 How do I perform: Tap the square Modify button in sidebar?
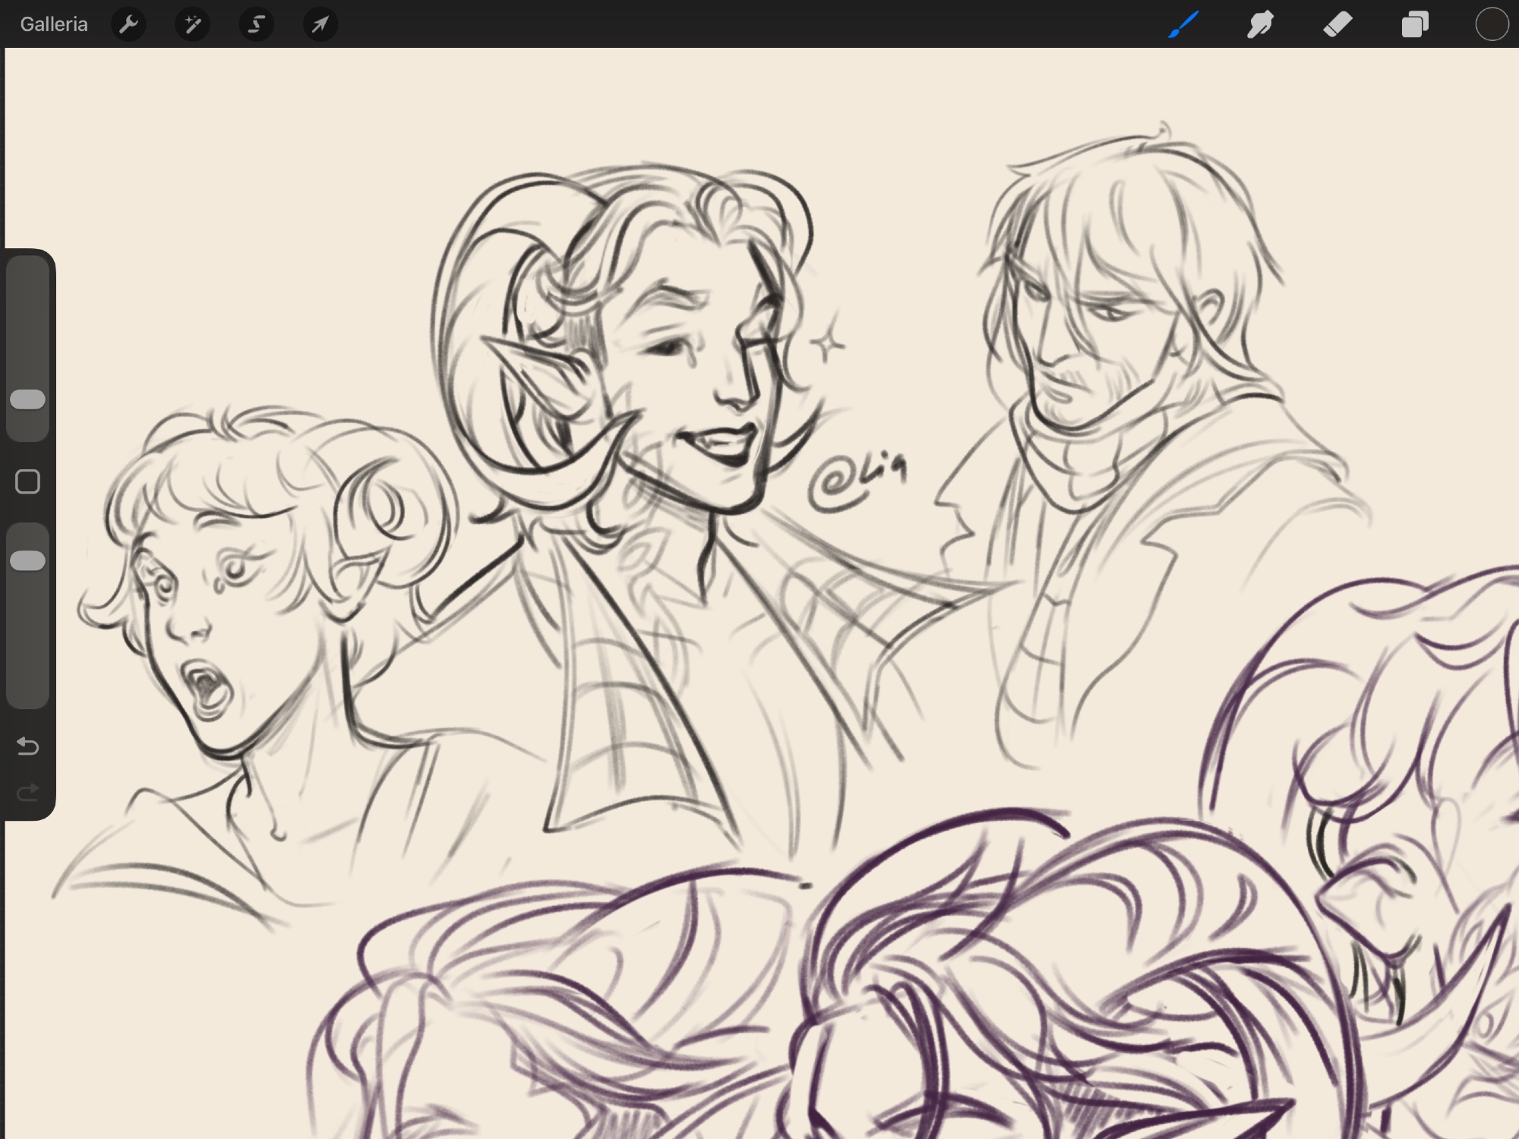pos(28,481)
